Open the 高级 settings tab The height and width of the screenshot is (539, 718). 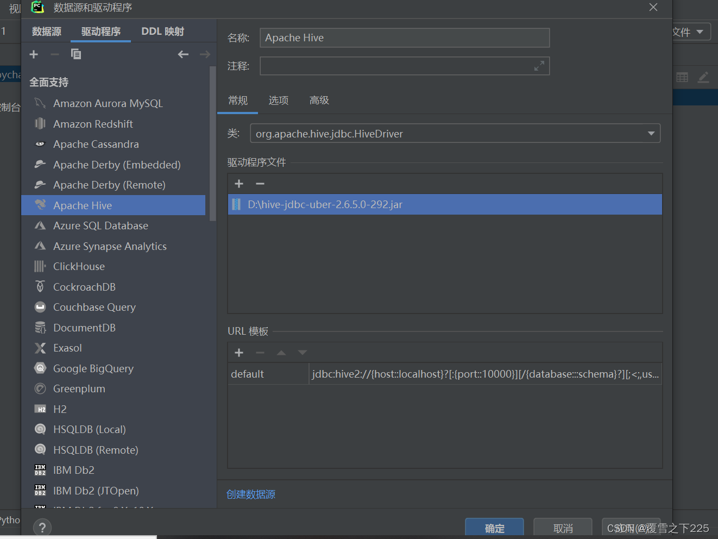point(319,101)
